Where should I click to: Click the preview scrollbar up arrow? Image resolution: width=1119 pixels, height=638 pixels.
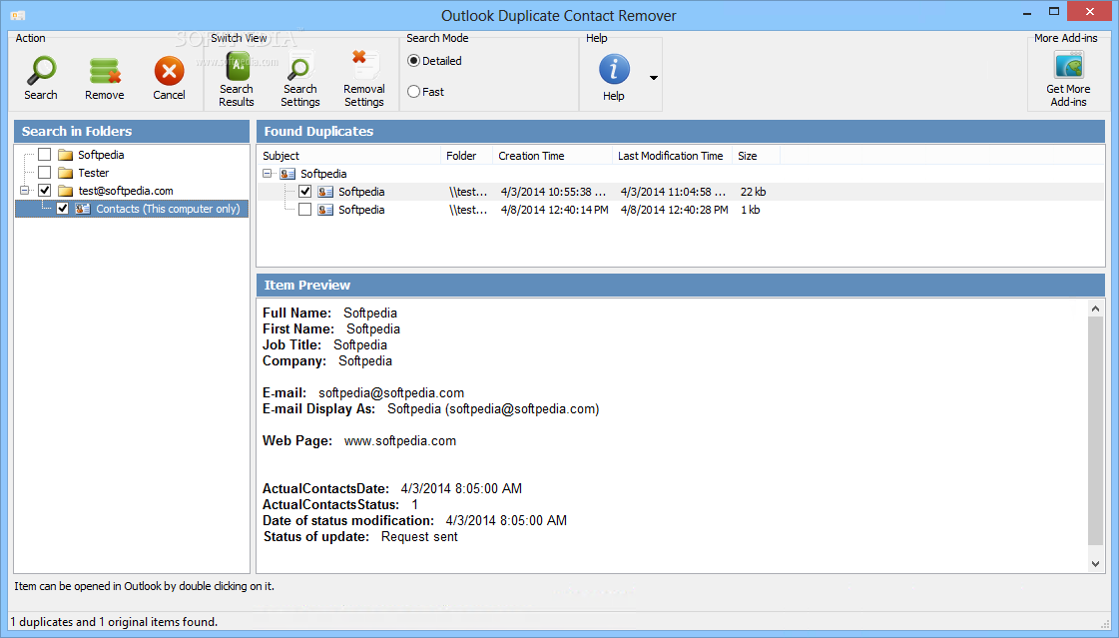pos(1095,309)
